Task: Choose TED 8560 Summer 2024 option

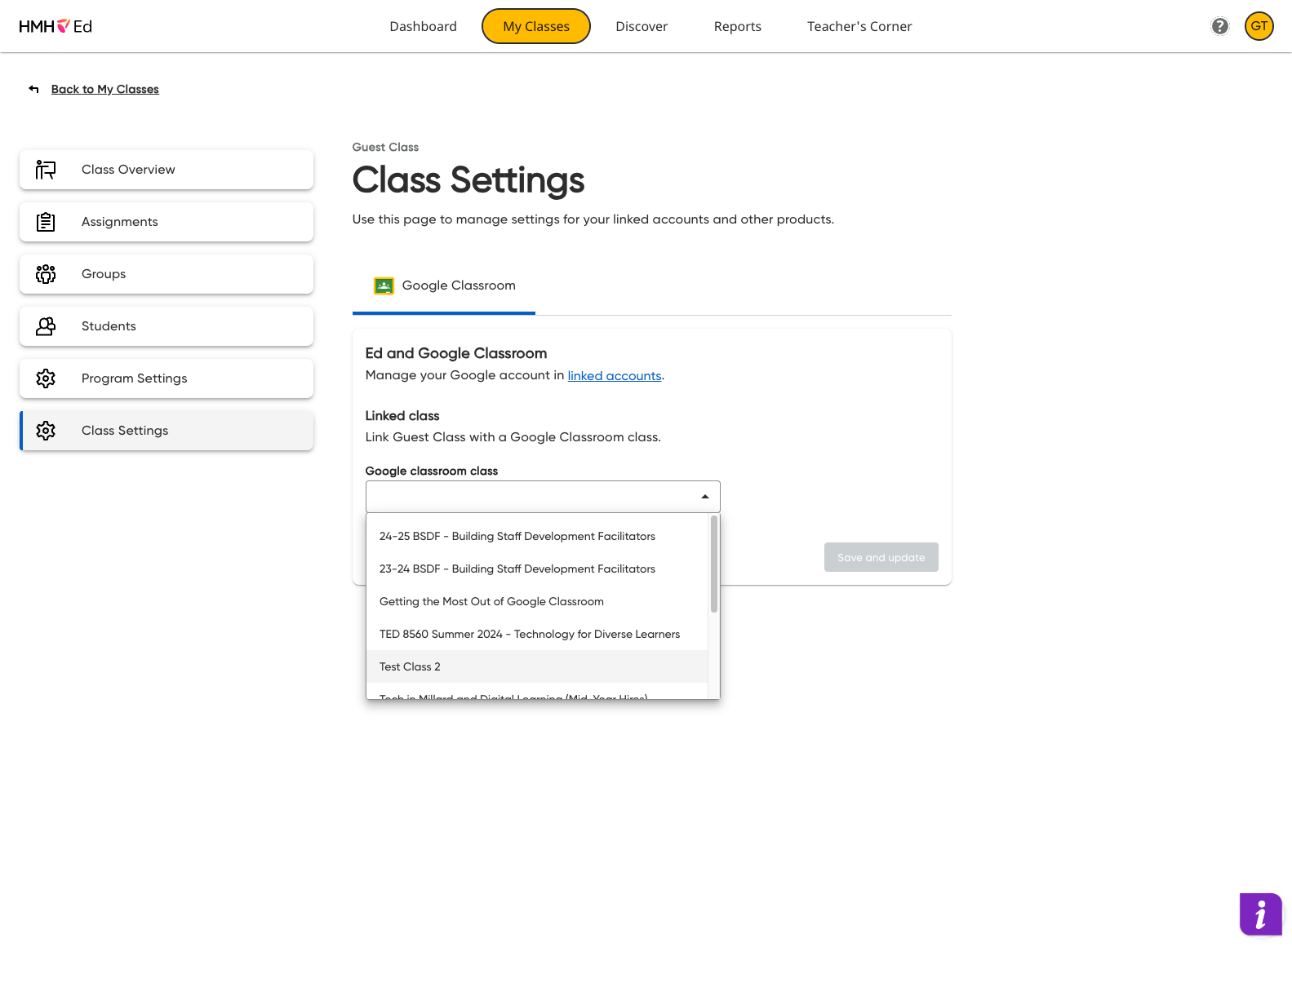Action: tap(537, 634)
